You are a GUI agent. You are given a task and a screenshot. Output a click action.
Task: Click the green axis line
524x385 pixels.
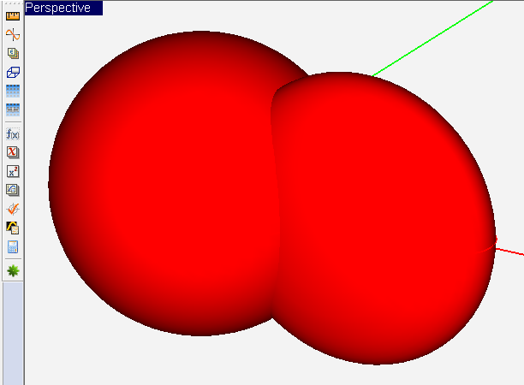(432, 38)
